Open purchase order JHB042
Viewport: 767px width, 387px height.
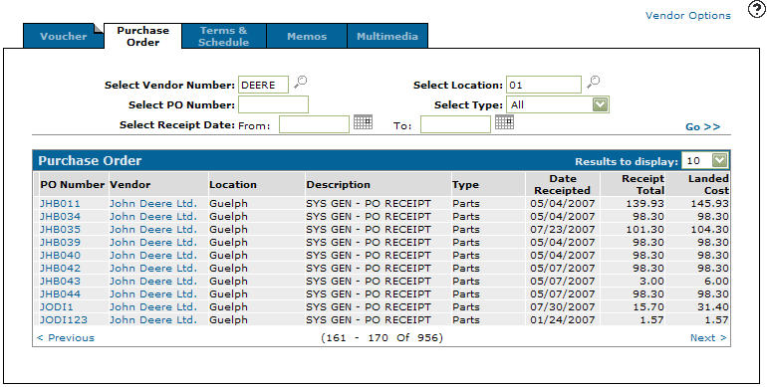point(60,268)
